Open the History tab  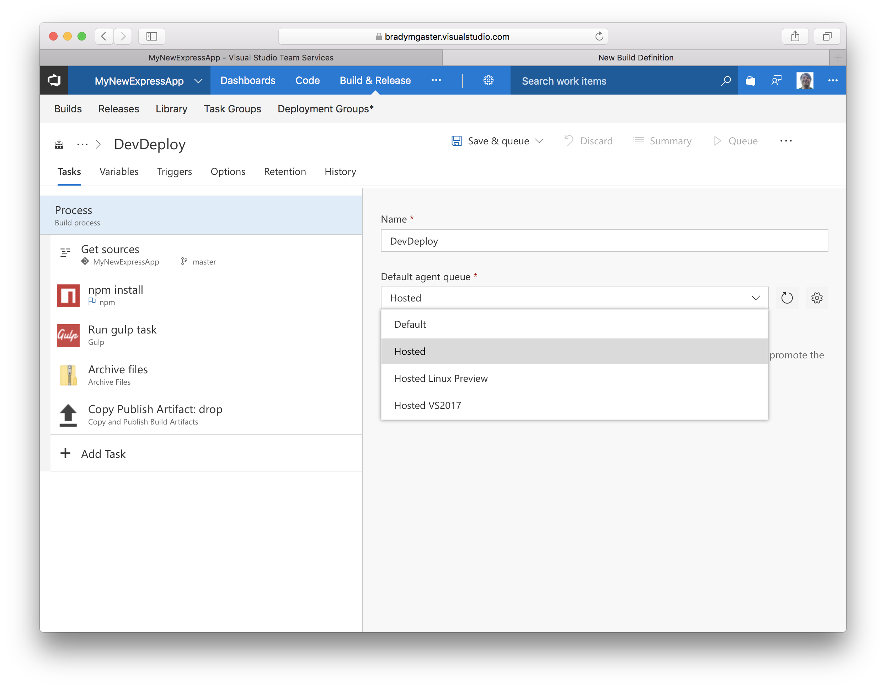pyautogui.click(x=340, y=172)
